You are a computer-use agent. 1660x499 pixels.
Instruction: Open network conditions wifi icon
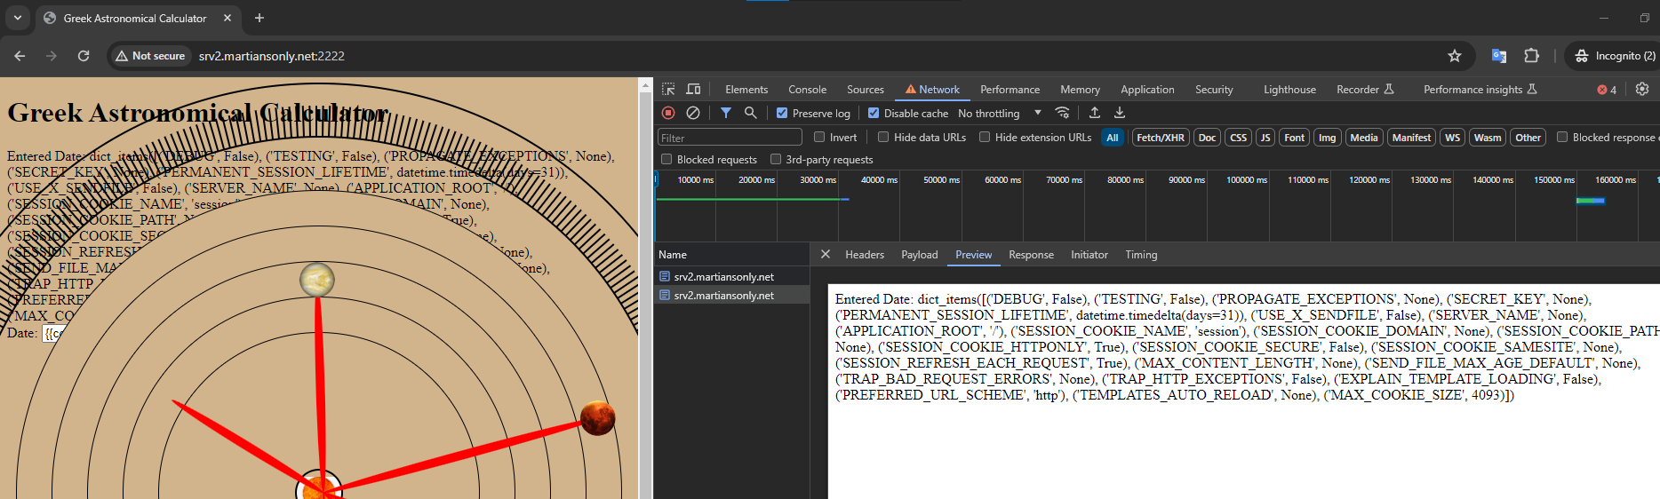pos(1062,113)
